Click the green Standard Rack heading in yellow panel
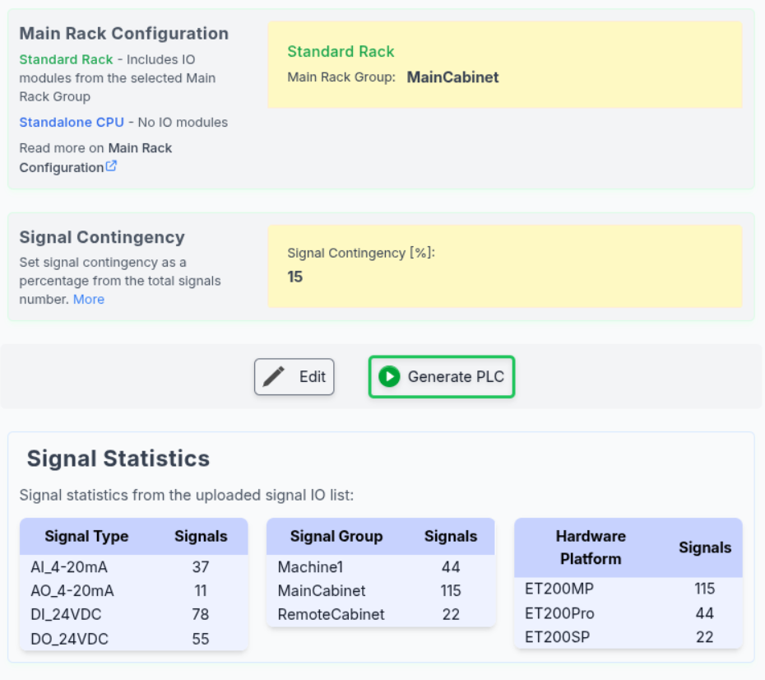The image size is (765, 680). 341,51
